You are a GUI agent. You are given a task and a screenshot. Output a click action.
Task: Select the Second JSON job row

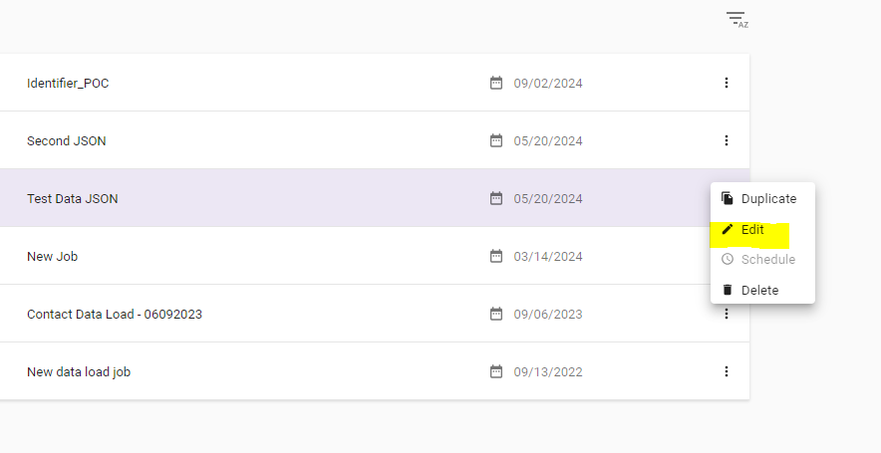tap(67, 141)
